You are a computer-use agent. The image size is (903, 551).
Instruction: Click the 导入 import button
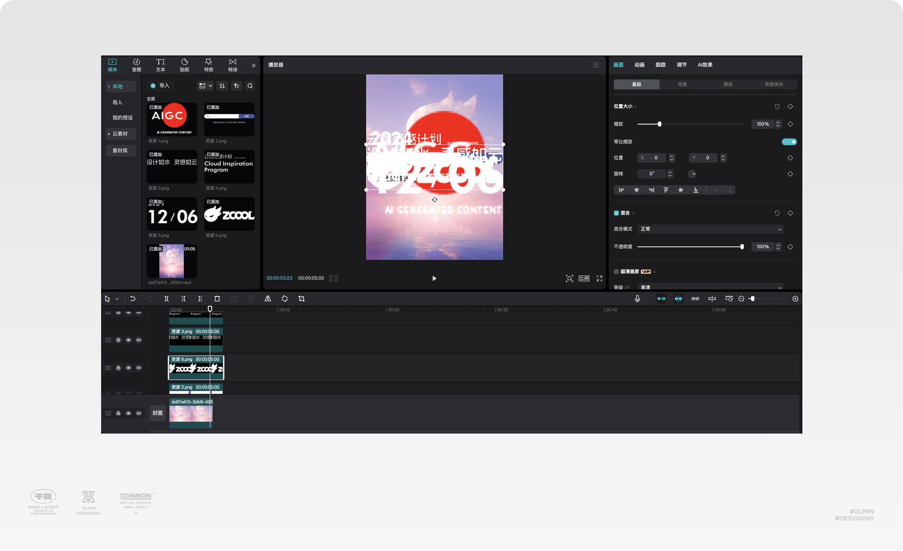pos(160,86)
